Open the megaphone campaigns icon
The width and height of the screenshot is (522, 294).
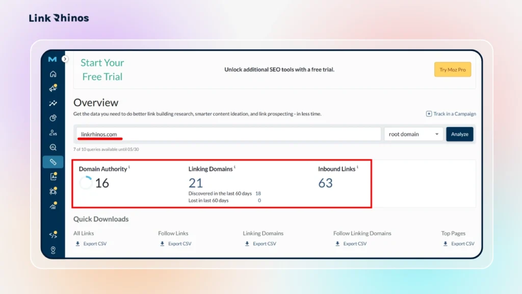click(53, 88)
